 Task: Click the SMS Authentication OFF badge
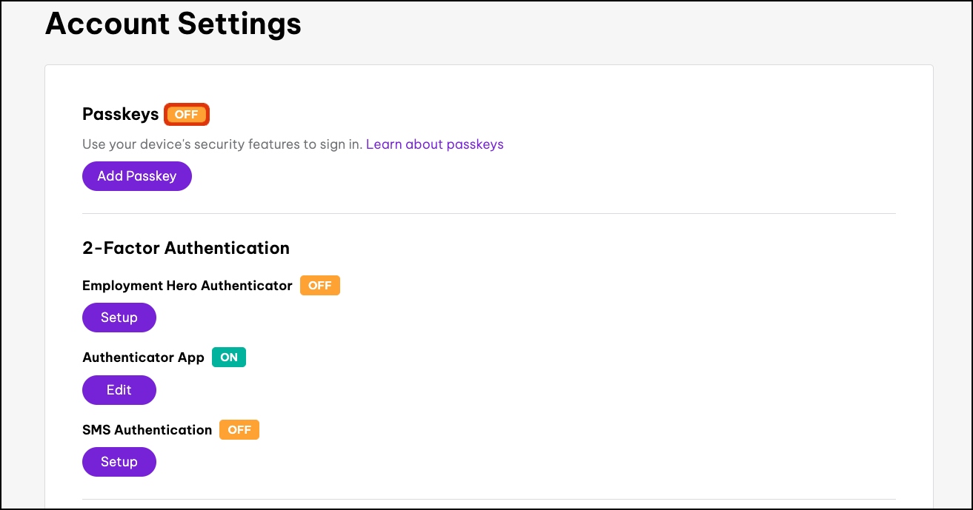(239, 430)
